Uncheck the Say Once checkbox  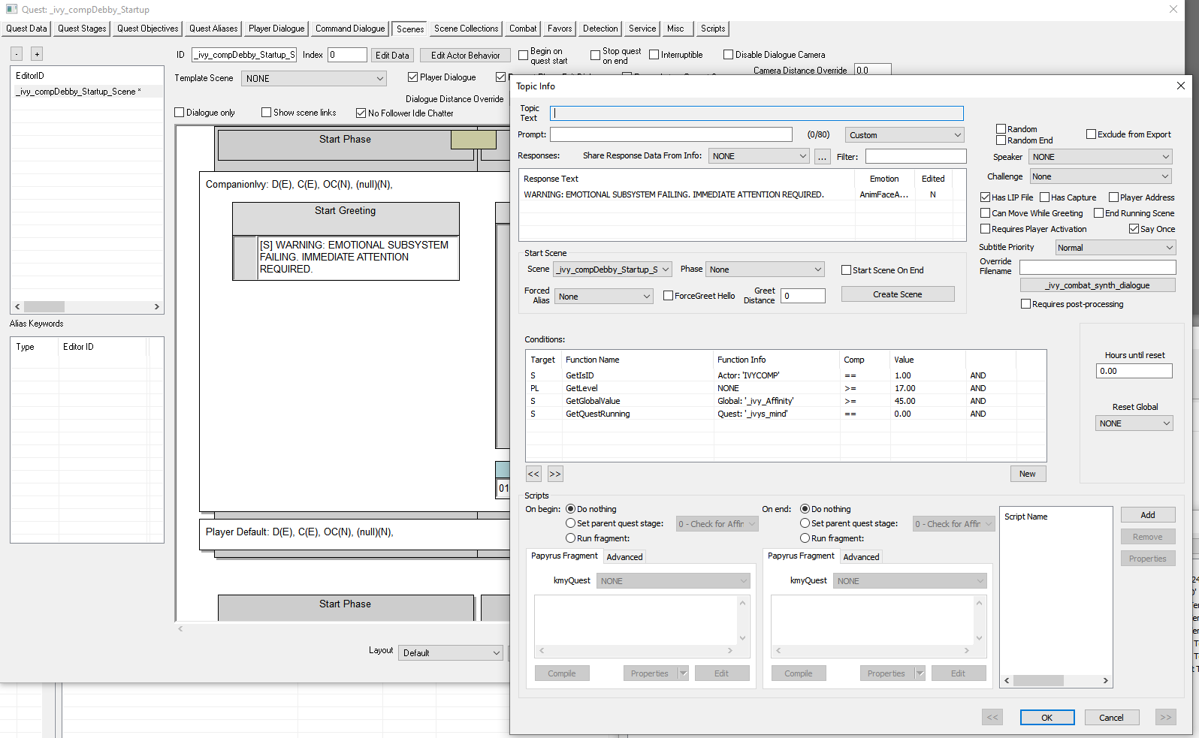pyautogui.click(x=1134, y=229)
